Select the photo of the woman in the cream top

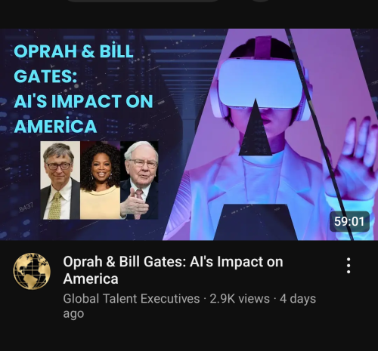click(x=101, y=180)
